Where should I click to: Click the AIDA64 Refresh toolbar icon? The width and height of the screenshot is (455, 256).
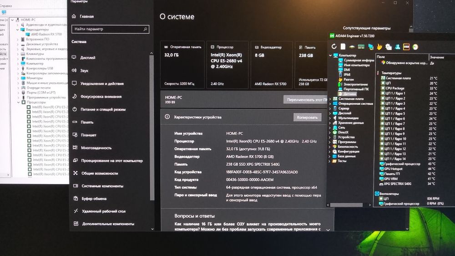pyautogui.click(x=334, y=46)
